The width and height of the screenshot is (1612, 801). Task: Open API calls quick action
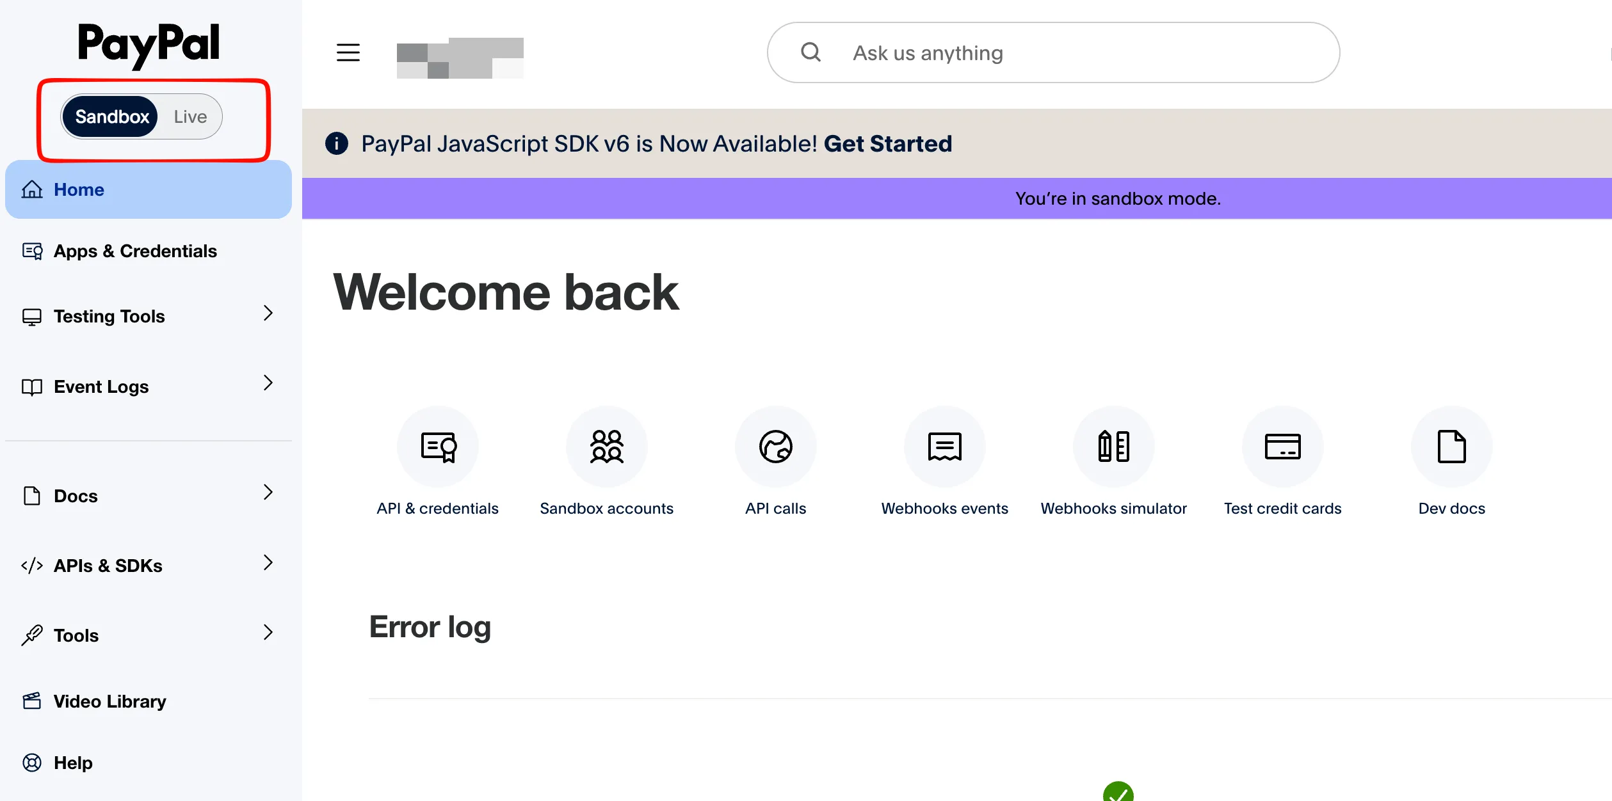pos(775,446)
